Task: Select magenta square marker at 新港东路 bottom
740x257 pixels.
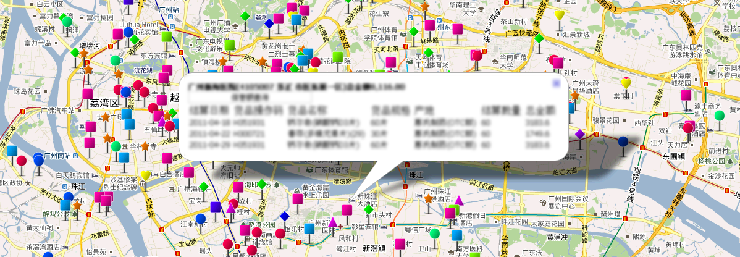Action: click(x=401, y=243)
